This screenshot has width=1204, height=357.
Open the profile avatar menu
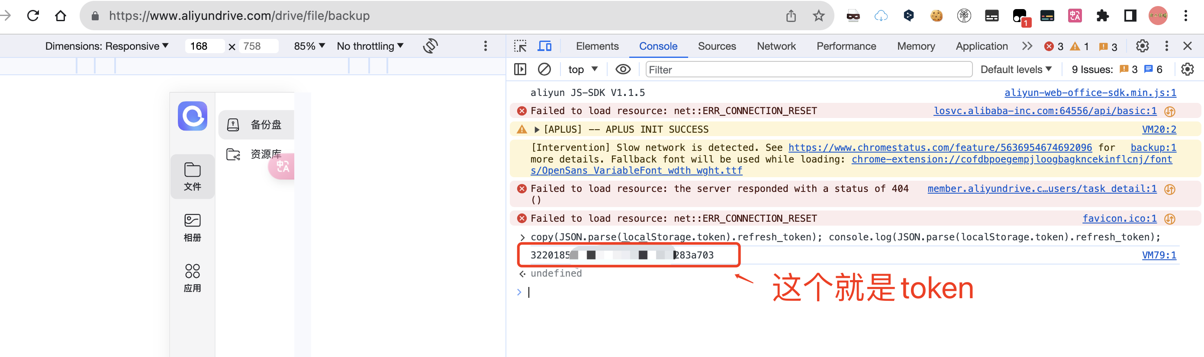point(1158,16)
